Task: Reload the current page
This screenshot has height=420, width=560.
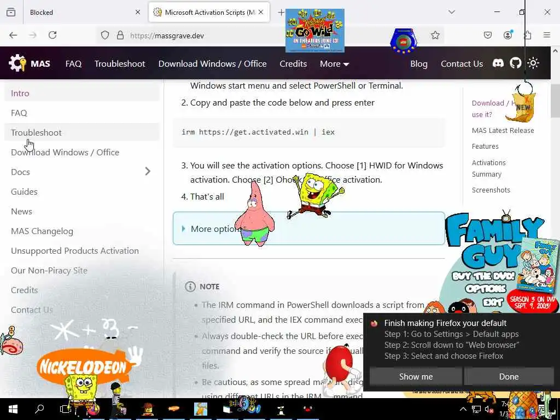Action: pos(52,35)
